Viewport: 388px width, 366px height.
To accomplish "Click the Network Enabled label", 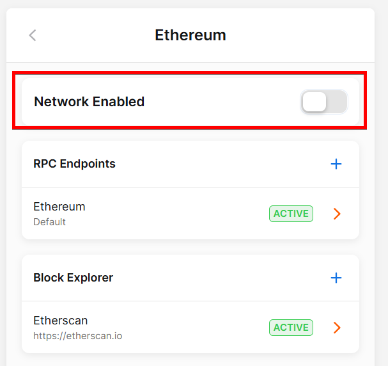I will click(x=89, y=102).
